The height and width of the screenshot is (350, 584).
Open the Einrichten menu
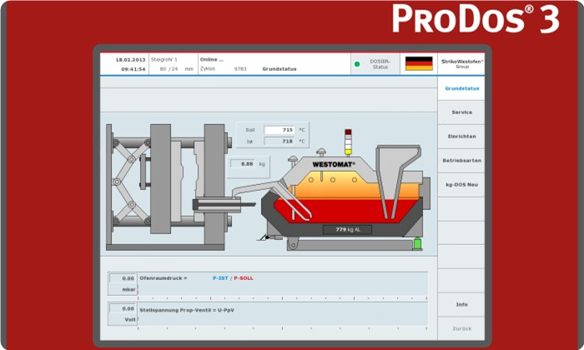click(x=461, y=136)
